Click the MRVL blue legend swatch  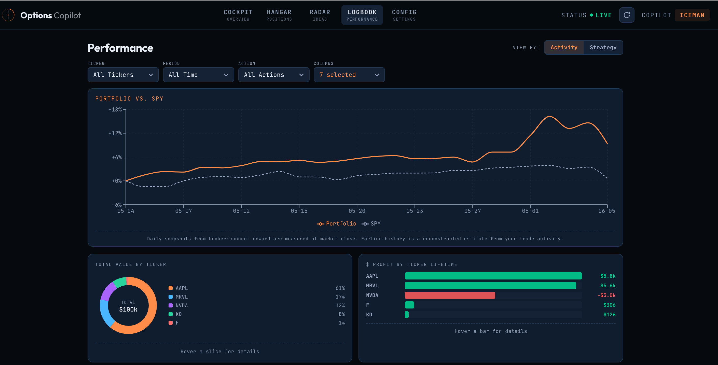(171, 297)
